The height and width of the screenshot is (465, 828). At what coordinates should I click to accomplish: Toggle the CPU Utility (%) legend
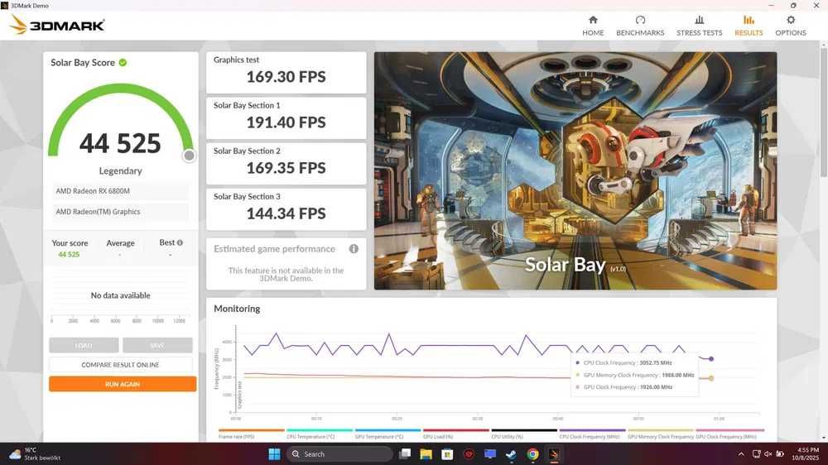point(524,434)
